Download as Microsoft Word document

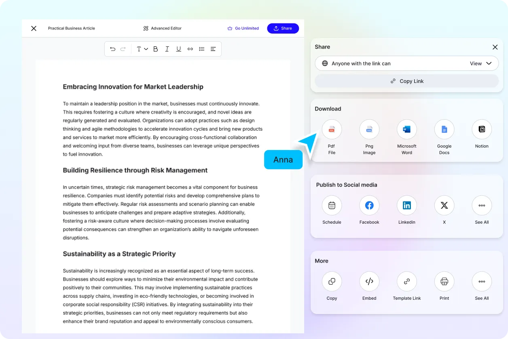coord(406,129)
